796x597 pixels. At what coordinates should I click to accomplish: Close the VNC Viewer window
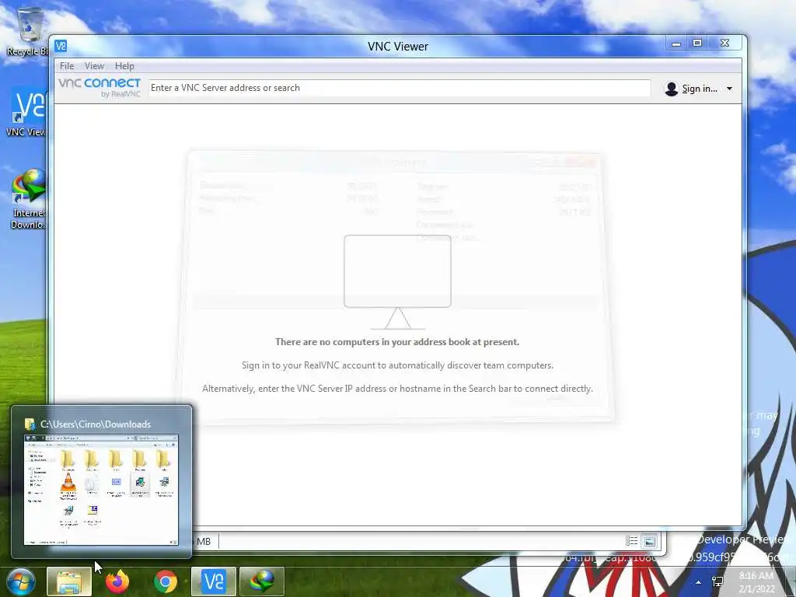[x=725, y=44]
